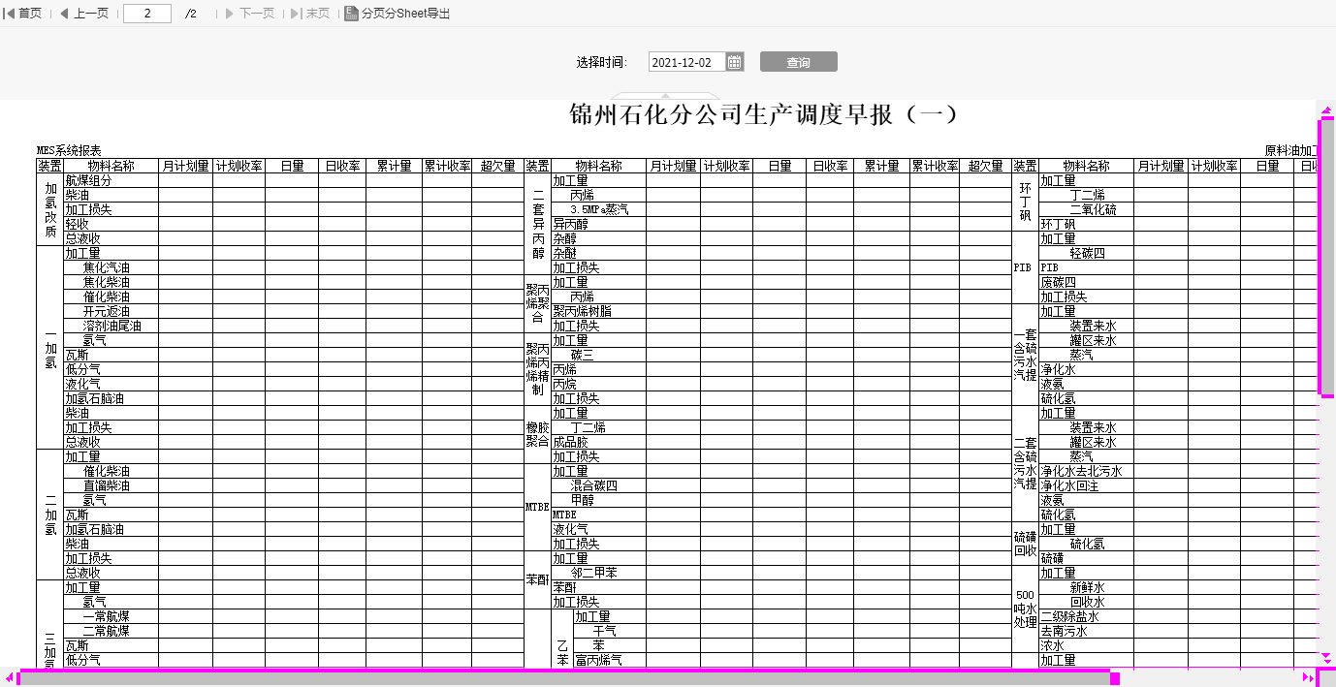Click the MES系统报表 label
The width and height of the screenshot is (1336, 687).
point(69,151)
